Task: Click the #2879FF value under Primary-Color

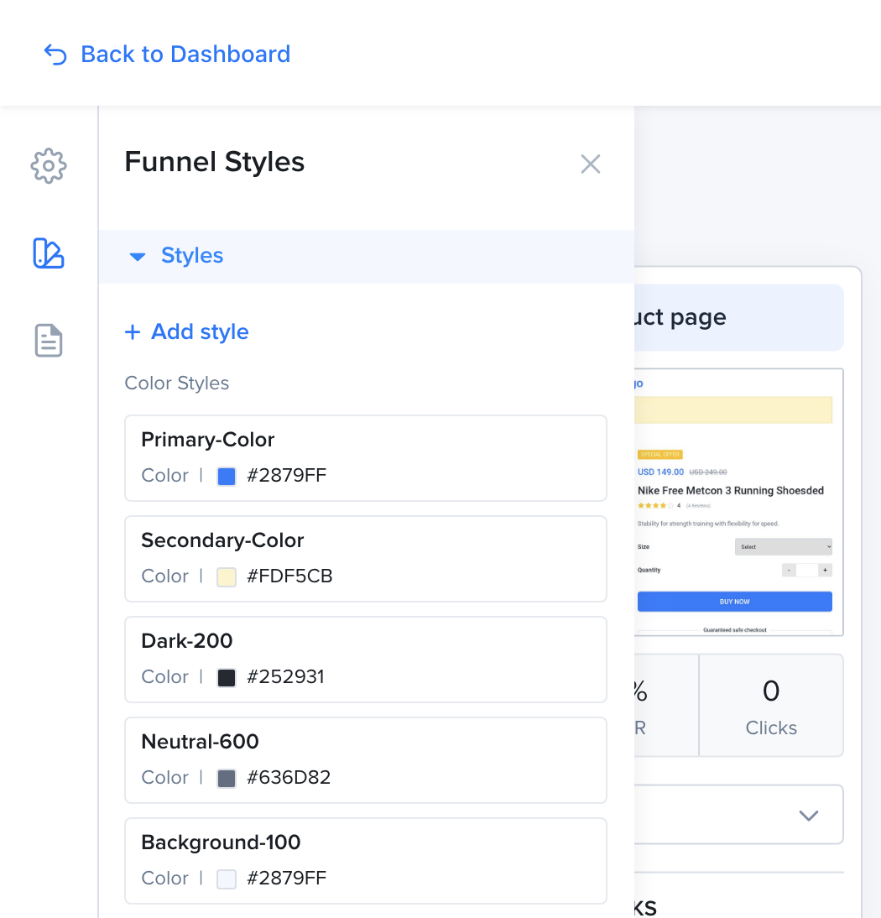Action: [286, 476]
